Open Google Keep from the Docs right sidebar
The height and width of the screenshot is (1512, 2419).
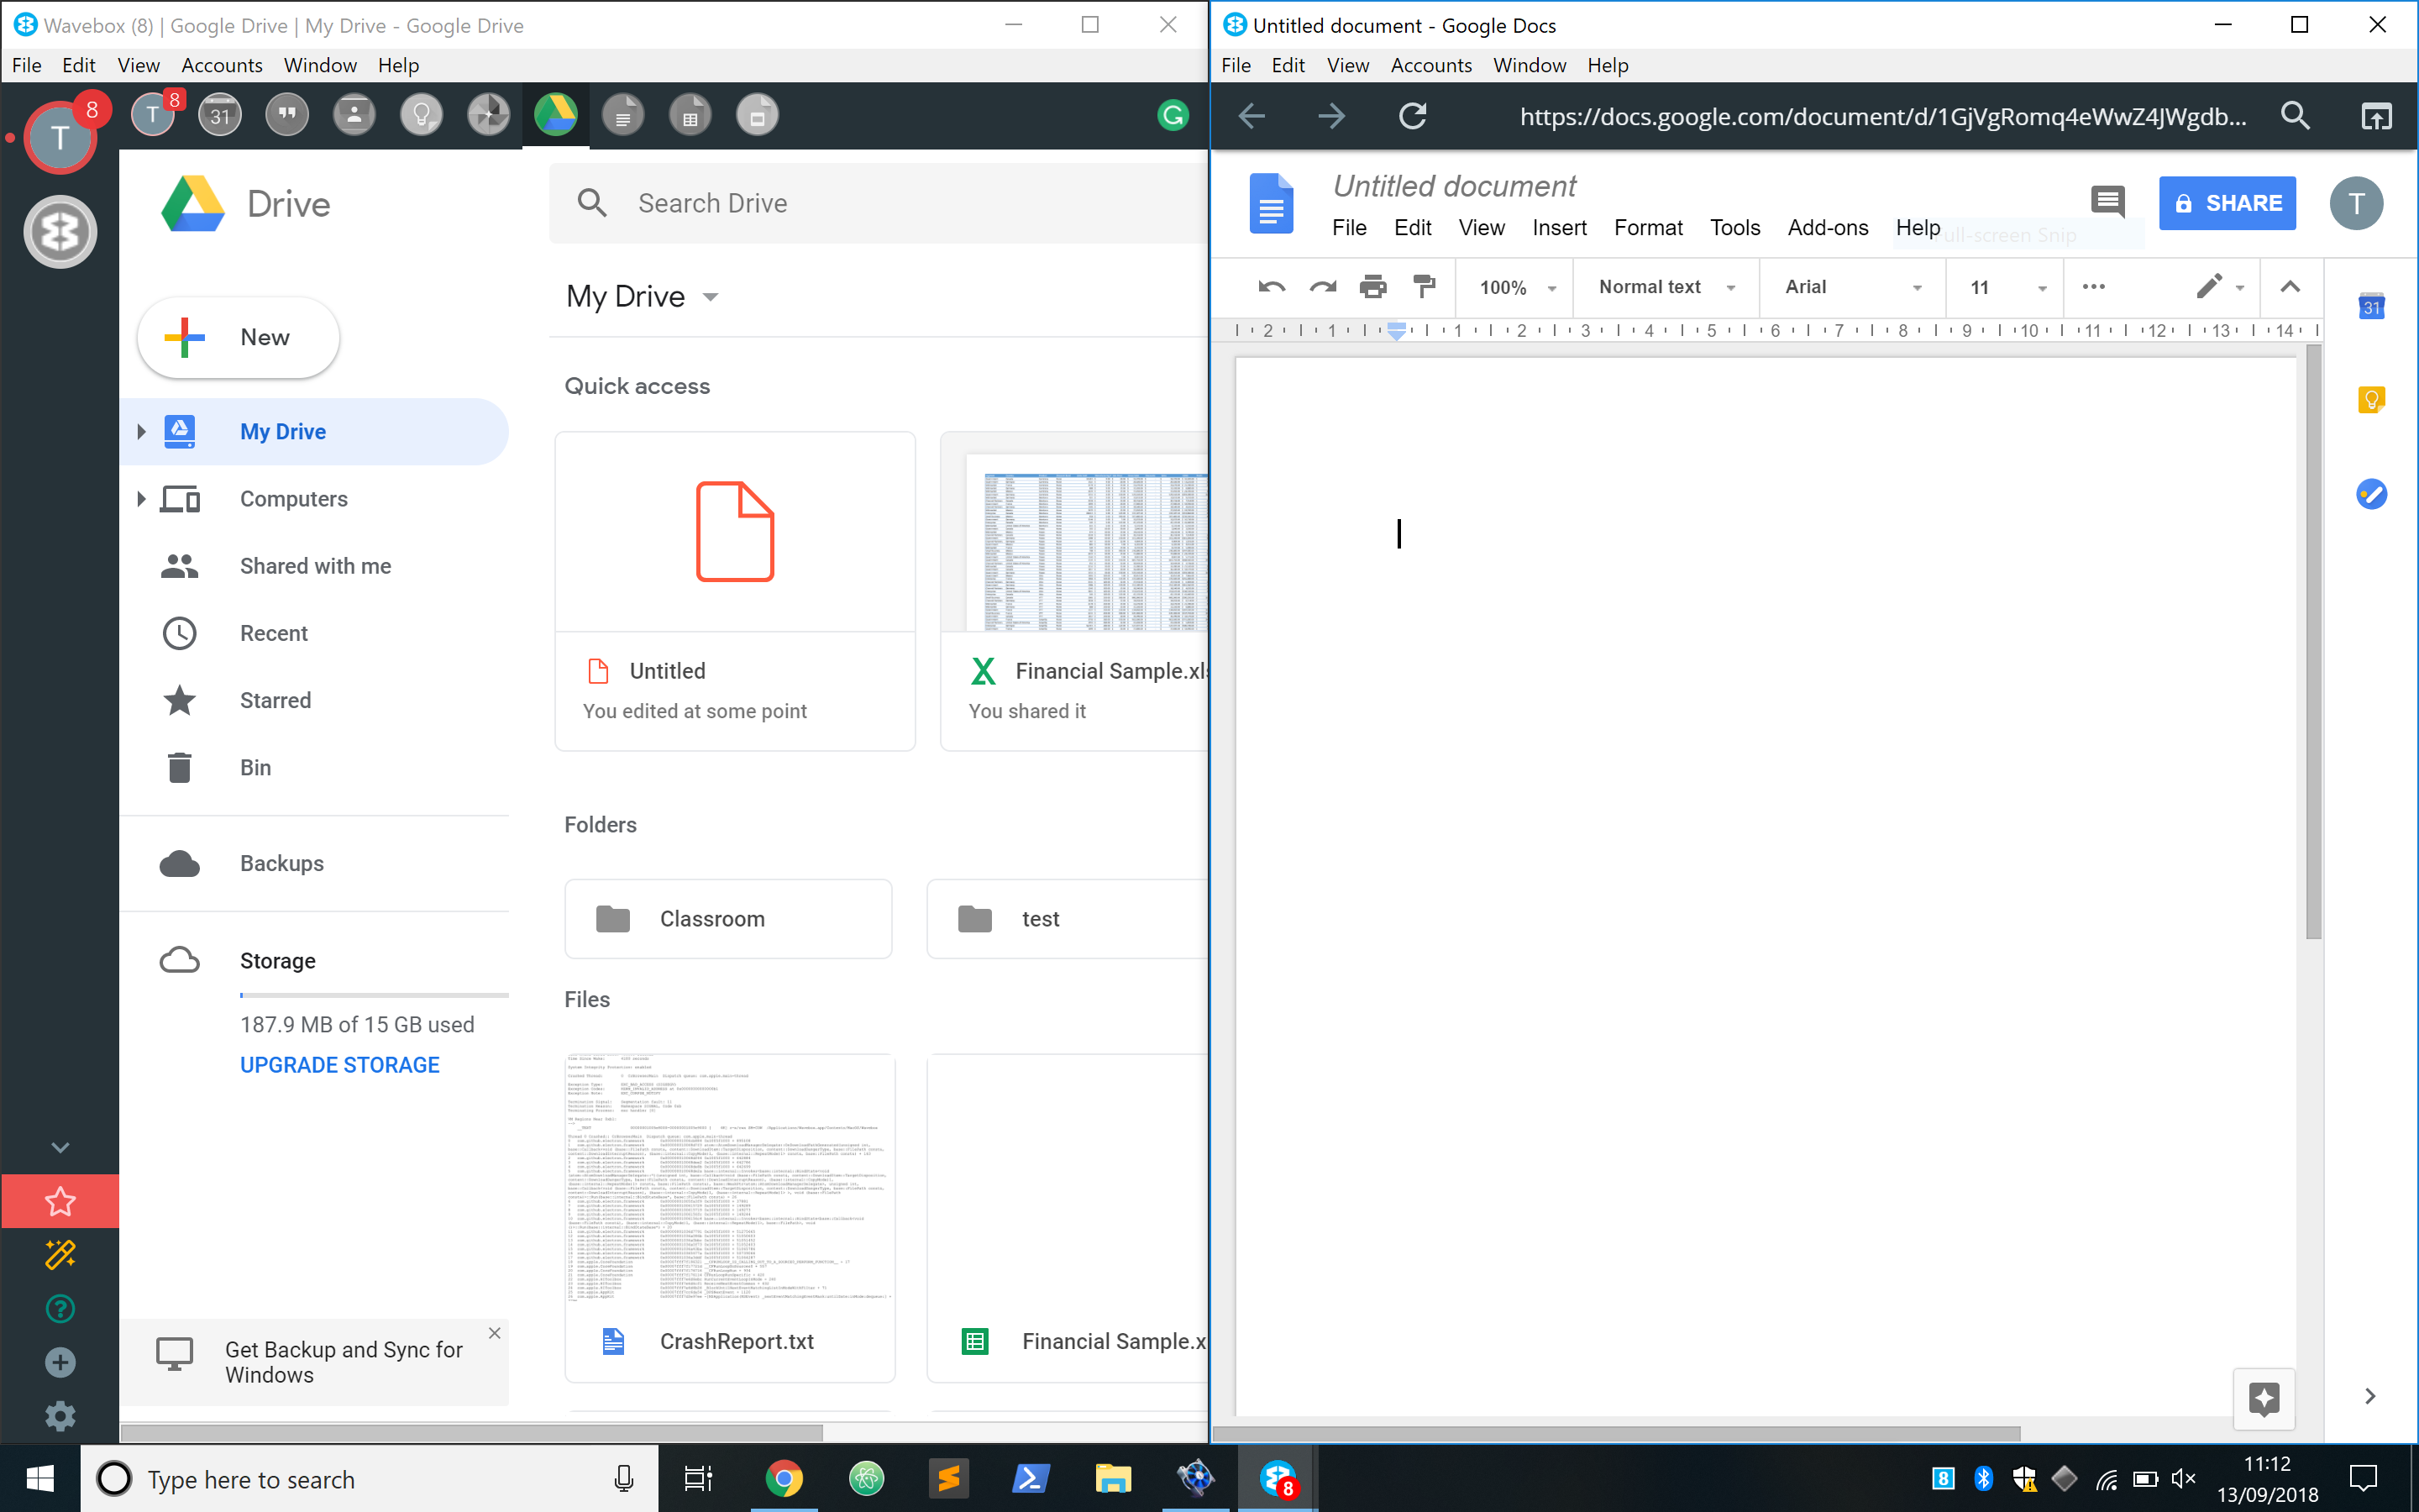coord(2373,399)
